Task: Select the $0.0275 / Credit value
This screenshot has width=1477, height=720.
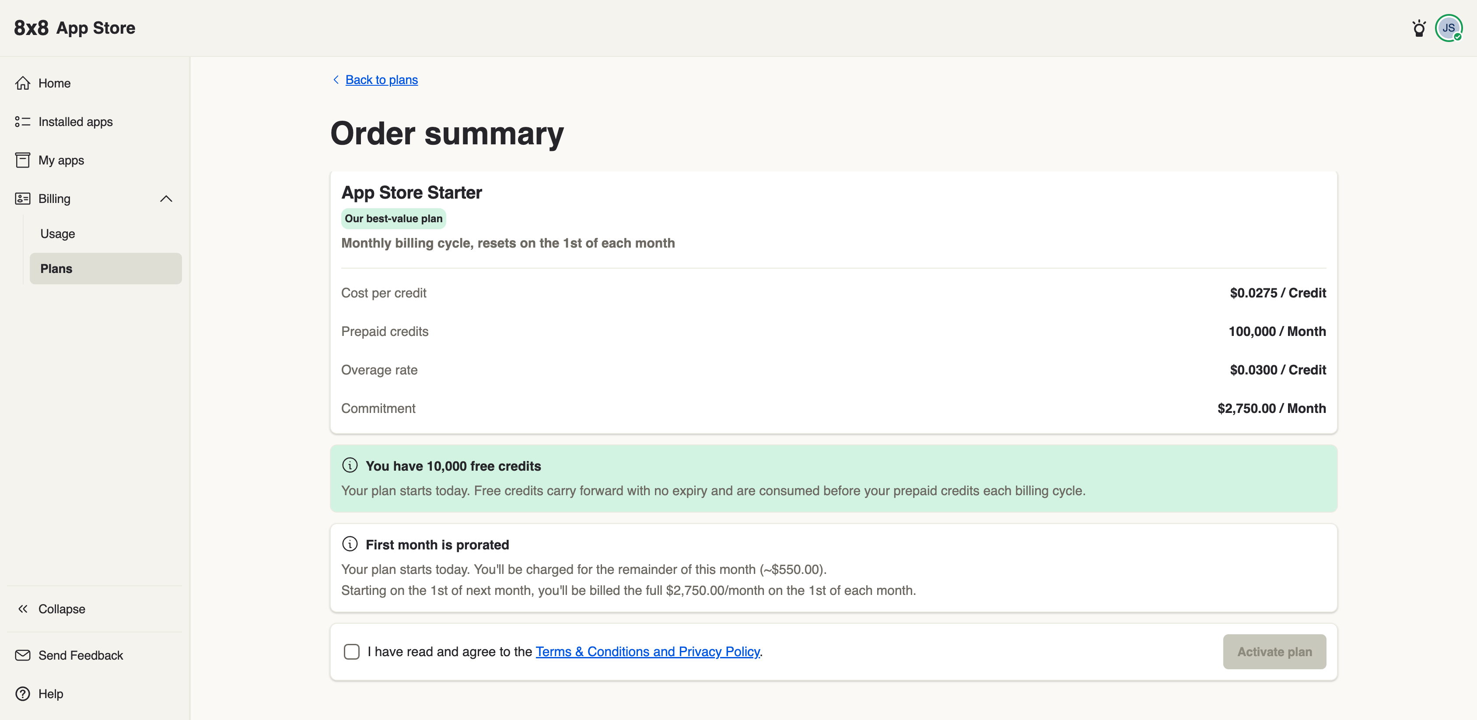Action: tap(1277, 293)
